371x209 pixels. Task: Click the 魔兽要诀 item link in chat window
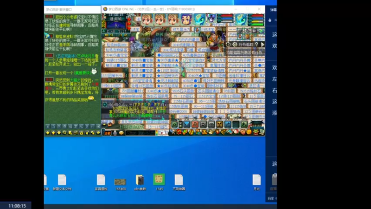[x=82, y=73]
